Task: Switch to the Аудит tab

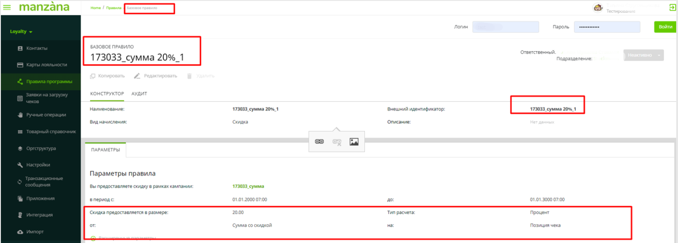Action: pos(139,94)
